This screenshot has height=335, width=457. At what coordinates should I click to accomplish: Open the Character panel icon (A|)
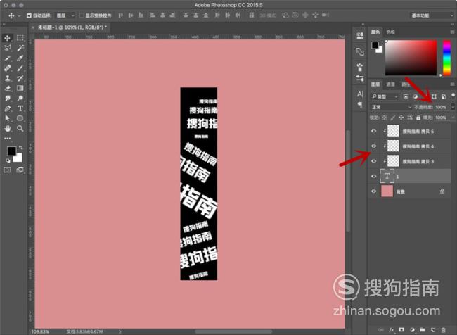click(x=360, y=94)
